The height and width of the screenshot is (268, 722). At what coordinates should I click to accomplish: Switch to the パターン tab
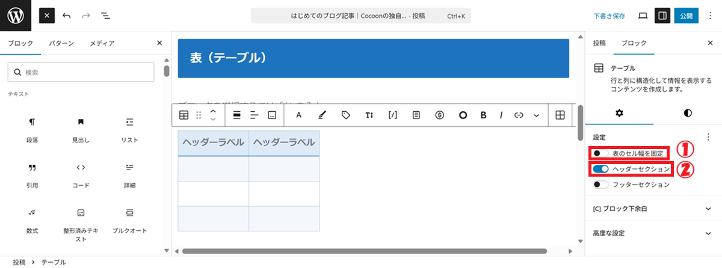61,43
